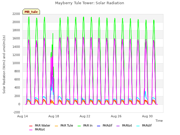Click the green PAR In legend swatch
The height and width of the screenshot is (135, 180).
click(79, 126)
